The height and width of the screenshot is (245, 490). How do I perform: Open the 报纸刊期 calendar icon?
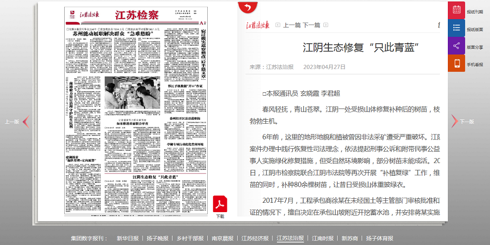(x=456, y=10)
